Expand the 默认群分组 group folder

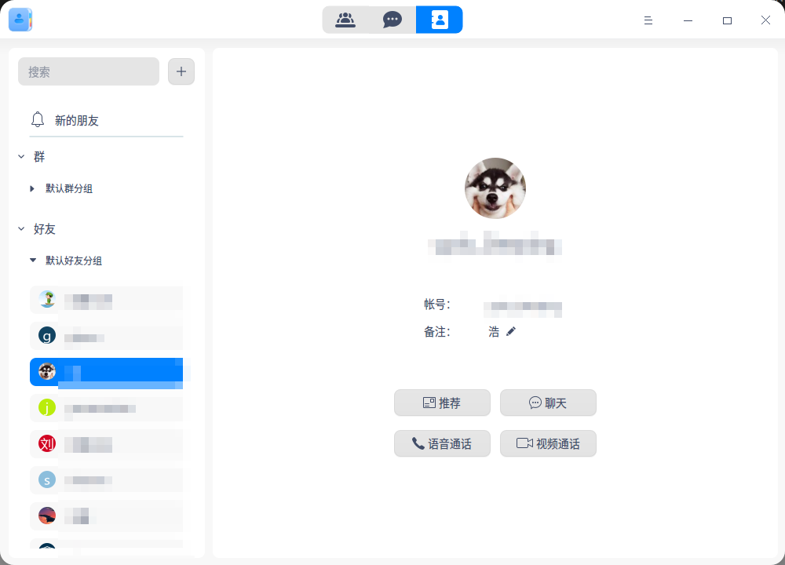(x=31, y=188)
